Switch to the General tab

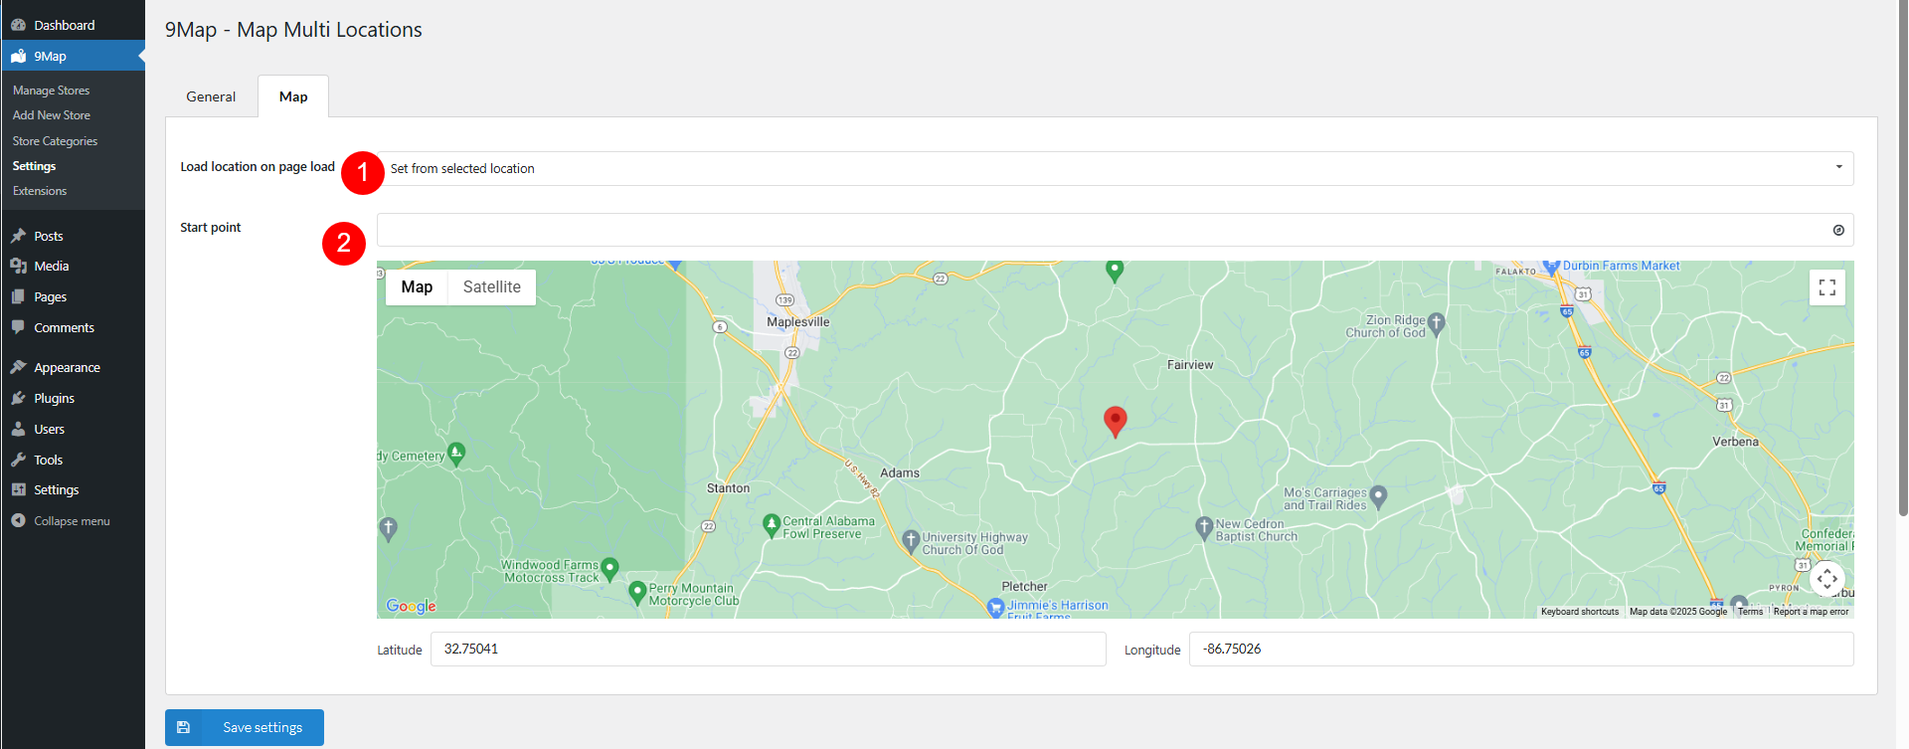click(x=211, y=96)
